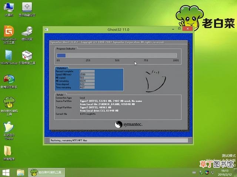Click the Connection type value Local
237x177 pixels.
pyautogui.click(x=82, y=98)
